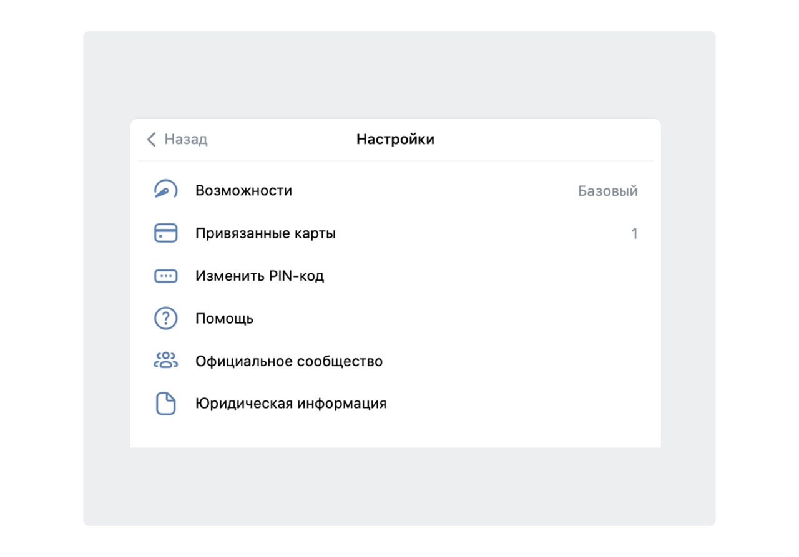799x557 pixels.
Task: Open the Помощь section
Action: 396,318
